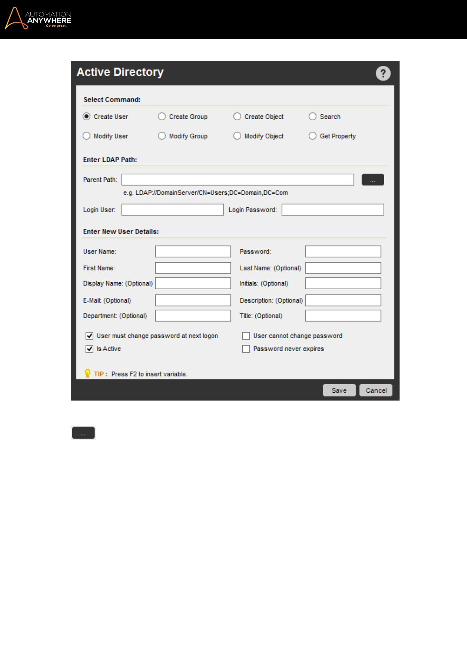
Task: Click into the Title field
Action: point(343,316)
